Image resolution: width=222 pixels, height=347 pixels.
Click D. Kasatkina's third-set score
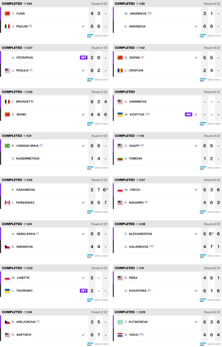(218, 291)
